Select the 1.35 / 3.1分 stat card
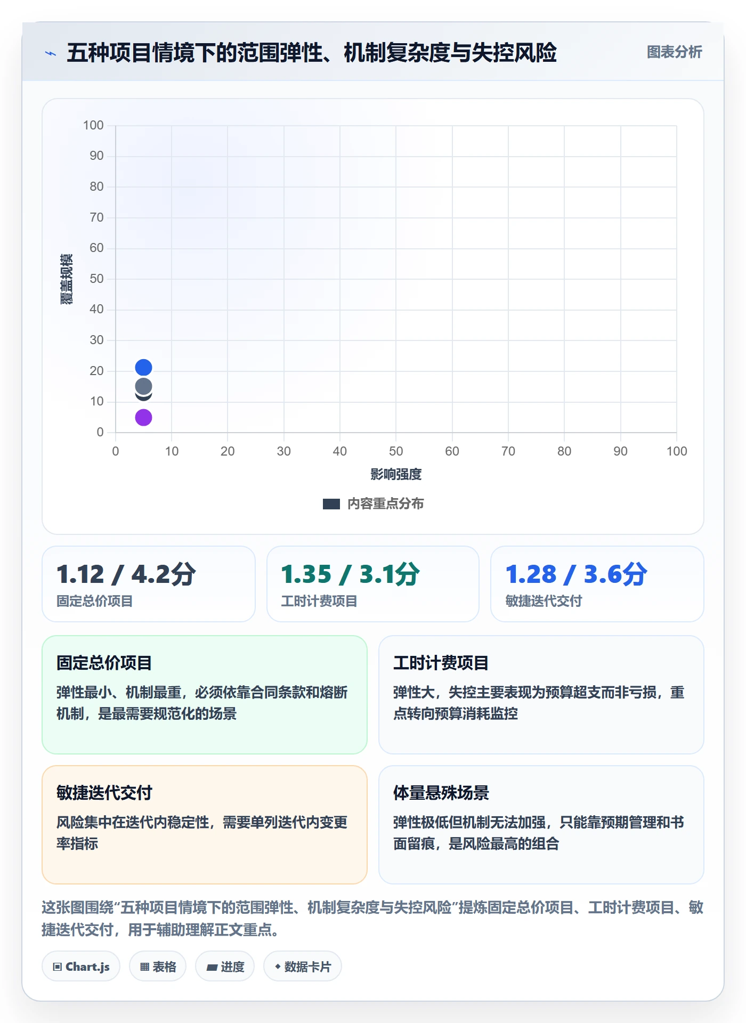746x1023 pixels. (373, 584)
